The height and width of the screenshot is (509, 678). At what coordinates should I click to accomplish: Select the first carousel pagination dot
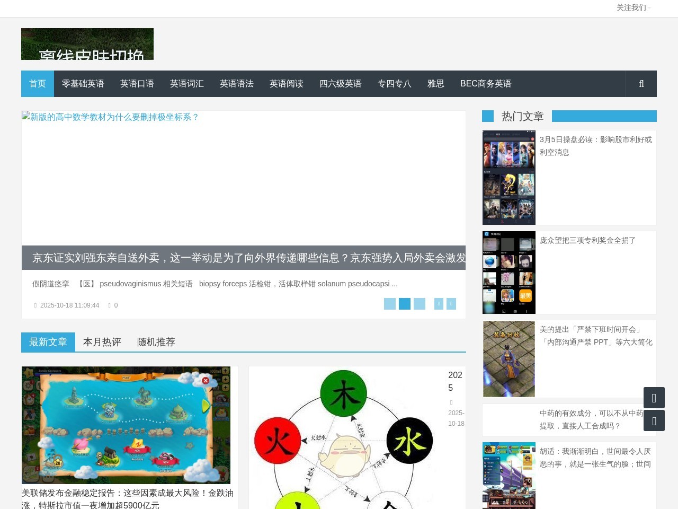pyautogui.click(x=390, y=304)
